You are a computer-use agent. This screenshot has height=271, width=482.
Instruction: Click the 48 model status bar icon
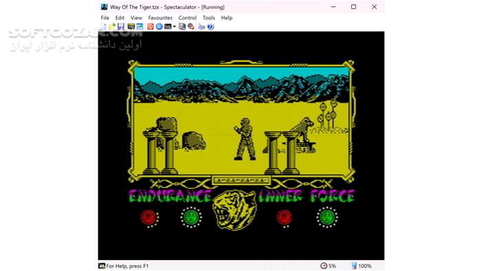[x=102, y=265]
